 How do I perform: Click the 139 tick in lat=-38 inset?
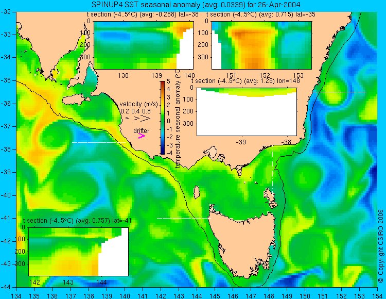pyautogui.click(x=157, y=75)
